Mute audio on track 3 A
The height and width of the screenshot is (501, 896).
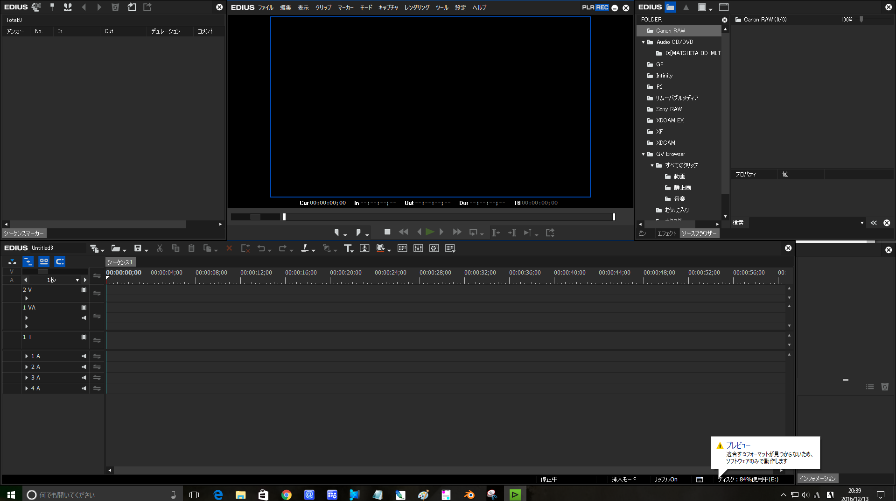tap(84, 378)
